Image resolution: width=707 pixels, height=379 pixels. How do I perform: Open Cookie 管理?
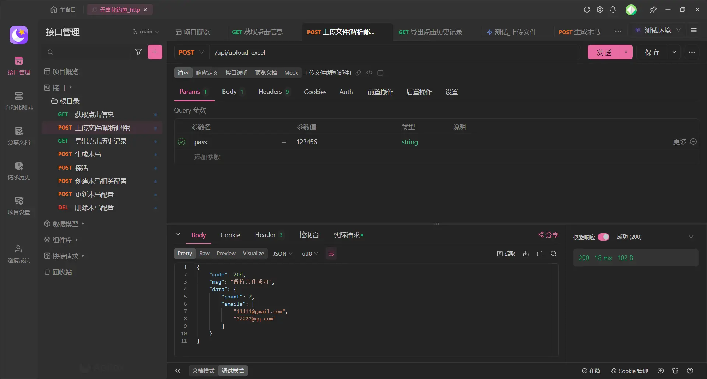[x=629, y=371]
